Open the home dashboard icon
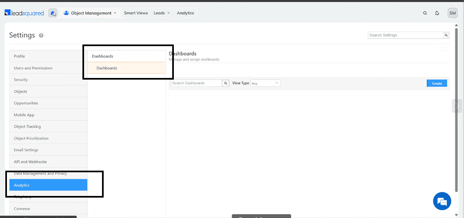464x218 pixels. tap(53, 13)
